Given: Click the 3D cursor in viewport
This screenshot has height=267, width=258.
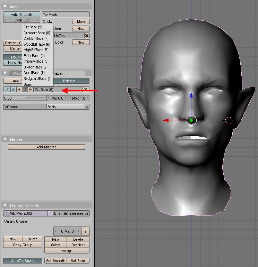Looking at the screenshot, I should point(229,120).
